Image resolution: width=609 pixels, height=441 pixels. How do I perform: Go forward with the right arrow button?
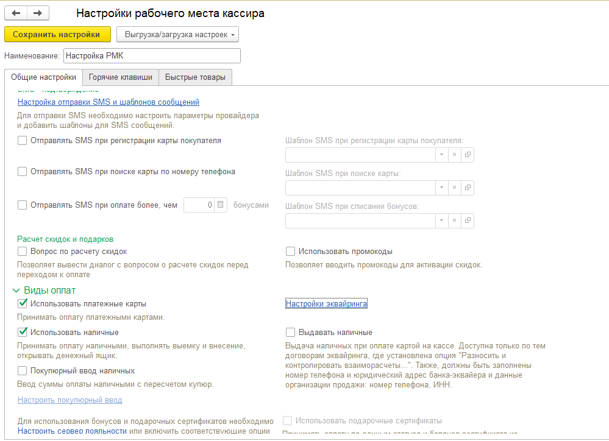tap(38, 13)
